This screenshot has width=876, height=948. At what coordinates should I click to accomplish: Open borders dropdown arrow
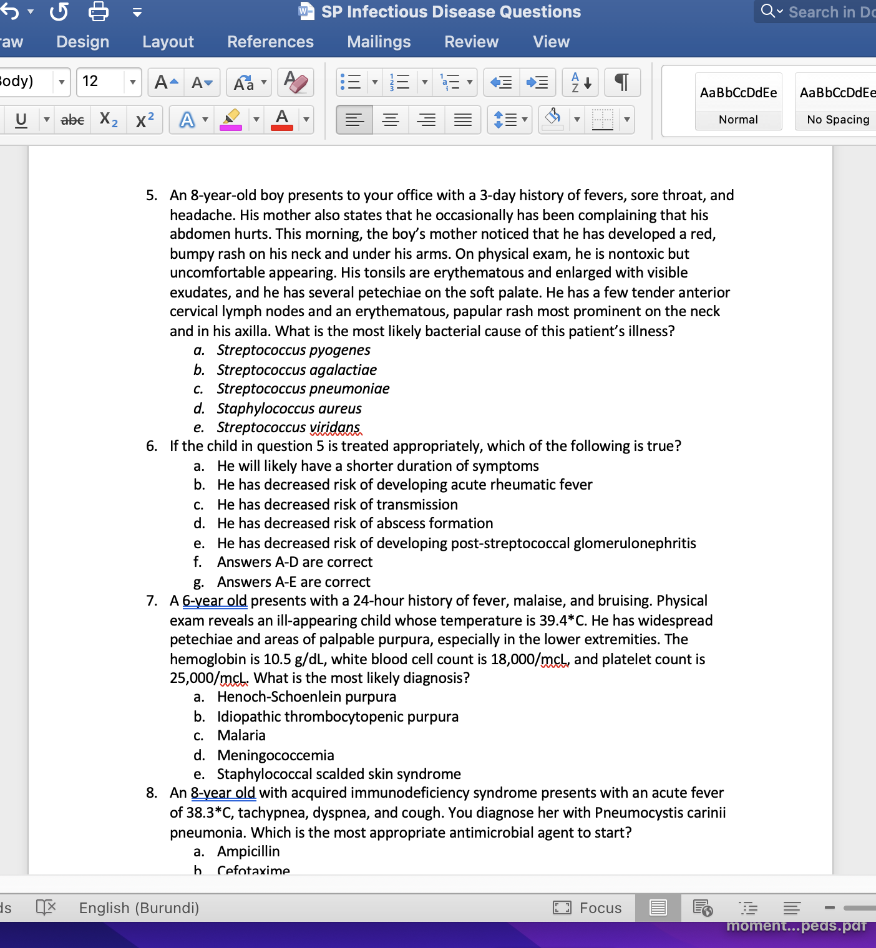point(626,120)
